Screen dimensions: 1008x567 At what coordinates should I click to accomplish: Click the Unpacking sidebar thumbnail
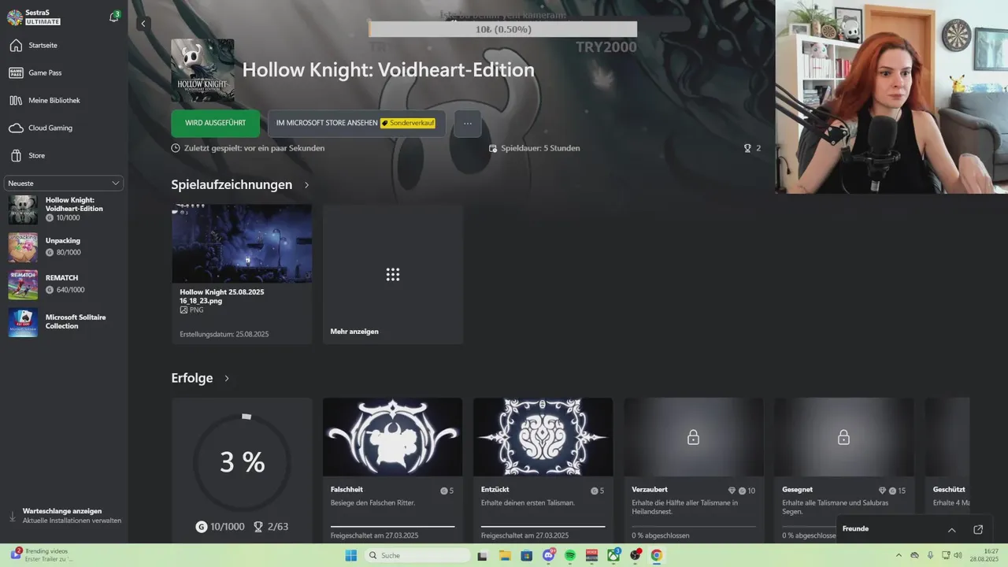tap(23, 247)
